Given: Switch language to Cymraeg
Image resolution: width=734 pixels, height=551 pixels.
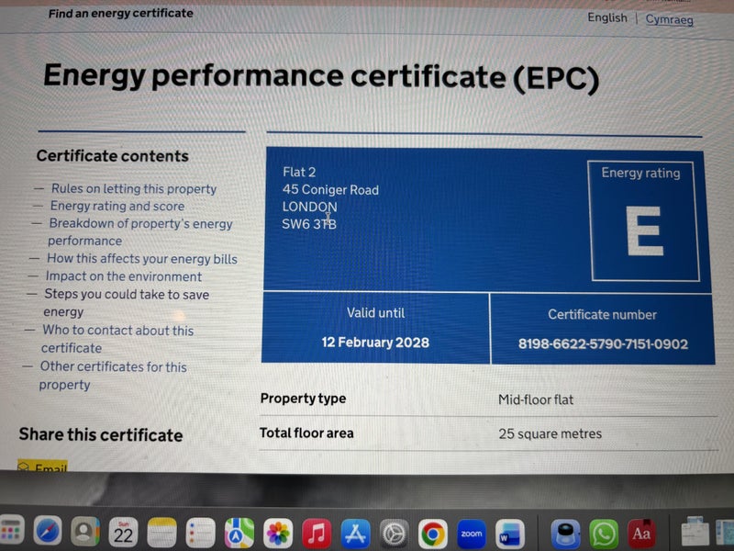Looking at the screenshot, I should click(669, 19).
